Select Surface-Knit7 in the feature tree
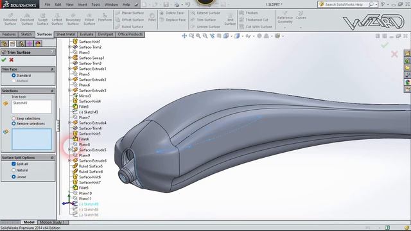The height and width of the screenshot is (231, 411). point(90,182)
